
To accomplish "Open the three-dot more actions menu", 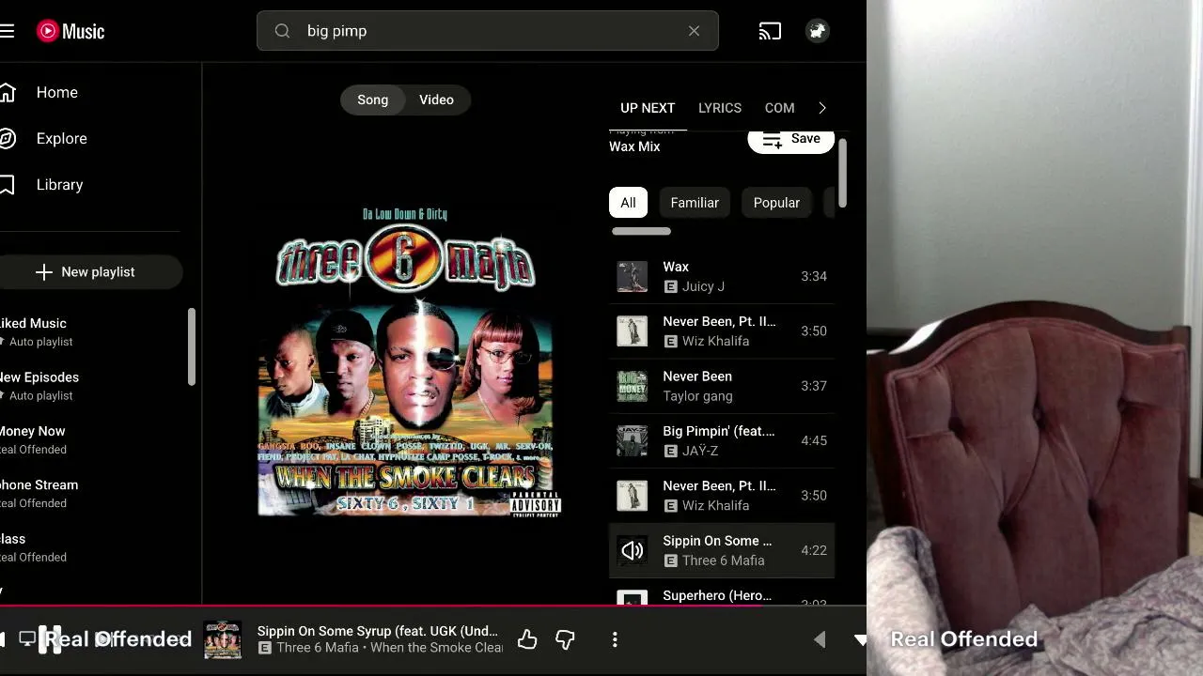I will coord(615,640).
